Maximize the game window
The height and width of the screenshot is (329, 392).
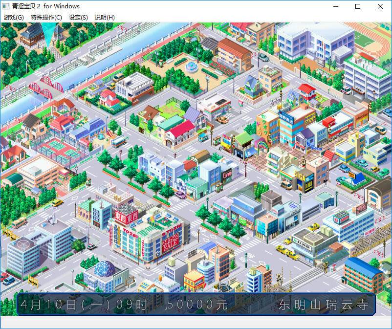point(358,6)
